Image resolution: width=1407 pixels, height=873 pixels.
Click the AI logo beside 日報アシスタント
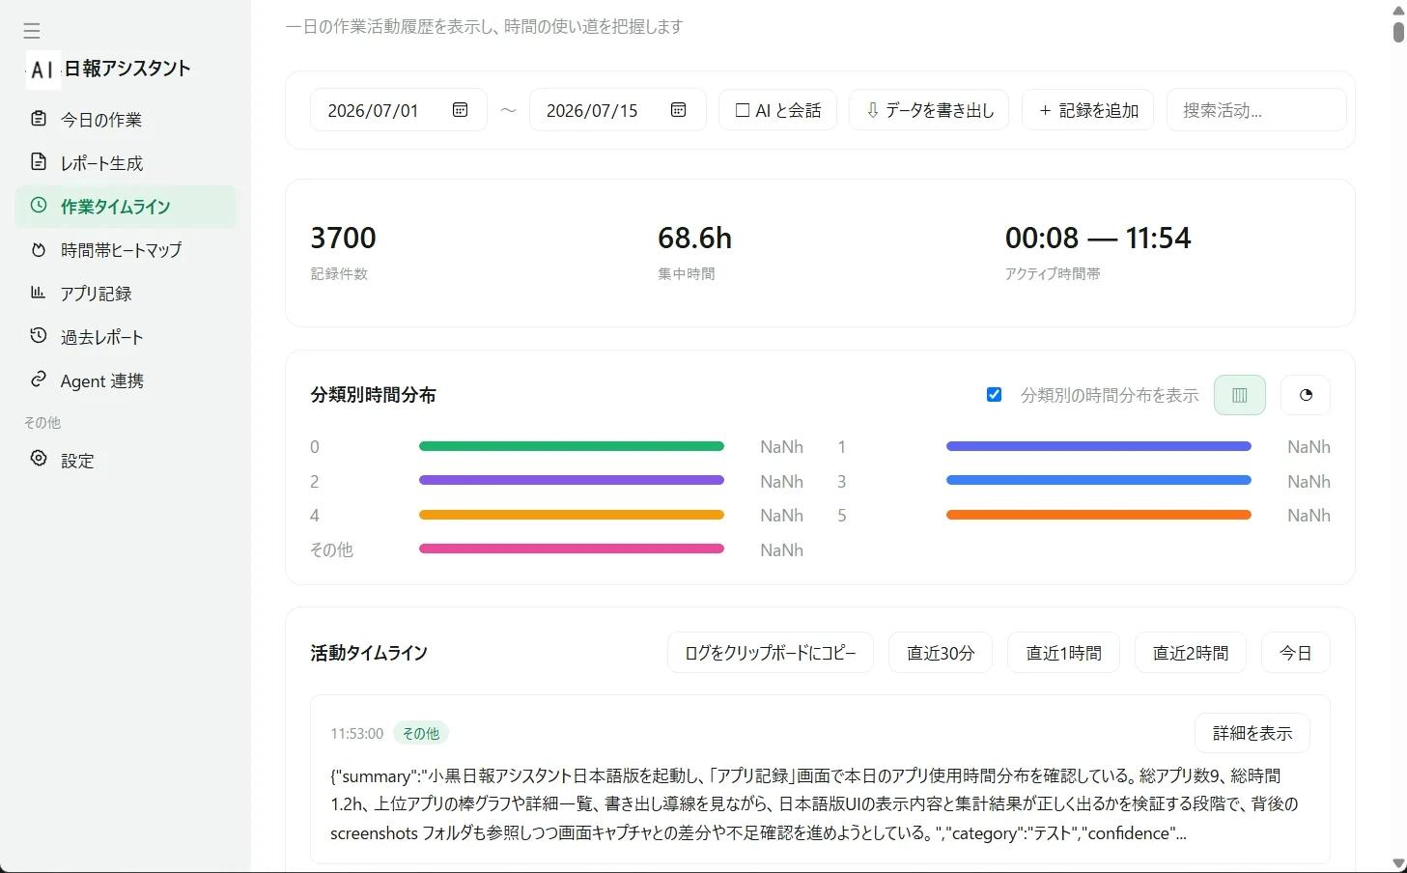pos(42,70)
